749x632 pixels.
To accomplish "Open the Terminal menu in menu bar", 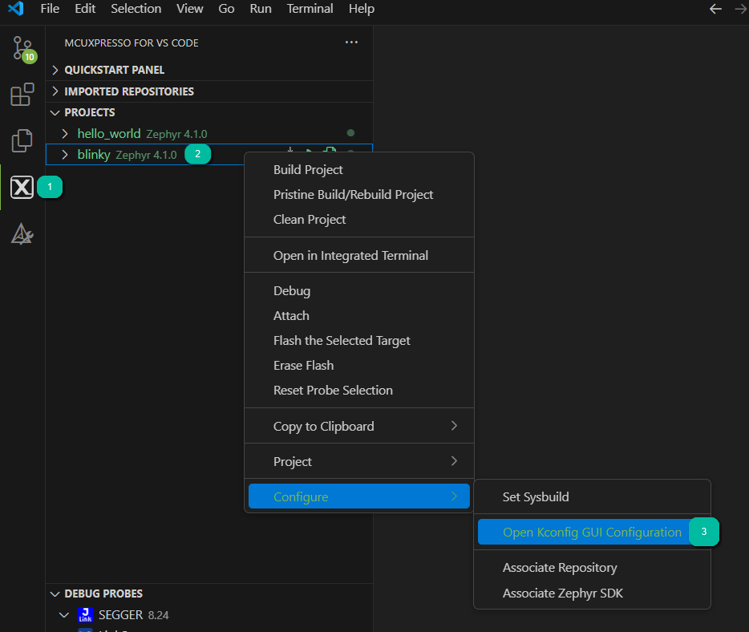I will pyautogui.click(x=310, y=9).
